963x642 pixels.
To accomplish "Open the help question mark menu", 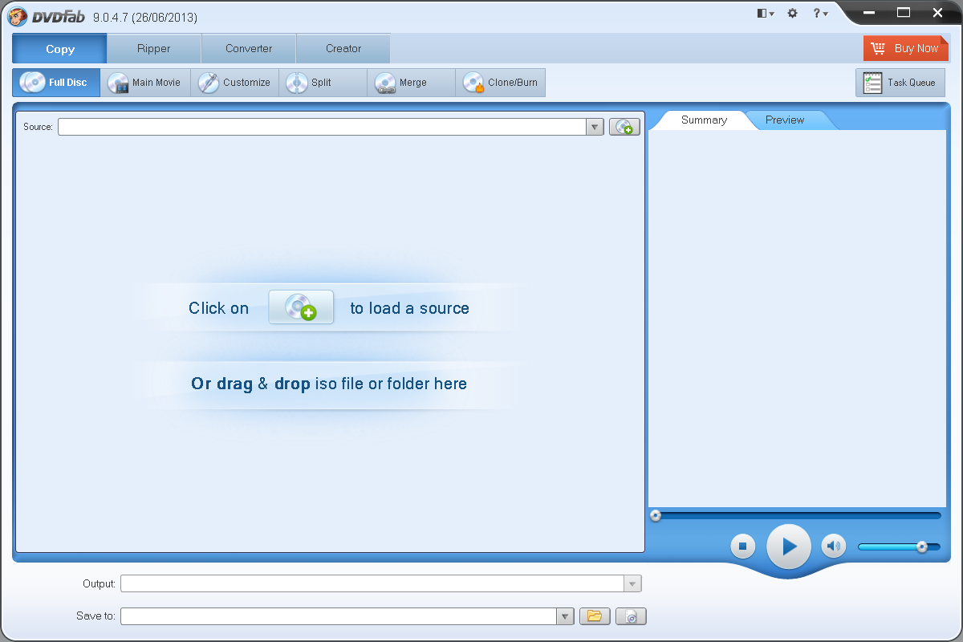I will click(820, 14).
